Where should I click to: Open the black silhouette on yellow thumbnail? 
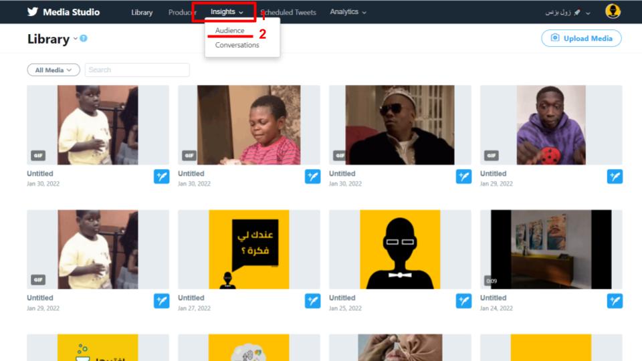tap(400, 249)
